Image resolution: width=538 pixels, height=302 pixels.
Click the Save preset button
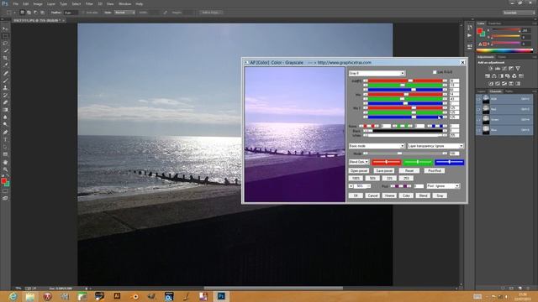(x=384, y=170)
